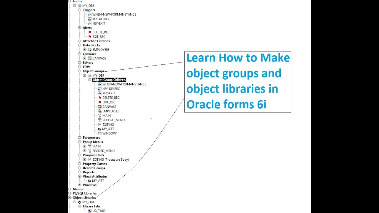This screenshot has height=213, width=379.
Task: Select the Editors node label
Action: pyautogui.click(x=88, y=62)
